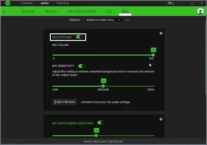Click the sidetone panel info dot

(x=161, y=119)
